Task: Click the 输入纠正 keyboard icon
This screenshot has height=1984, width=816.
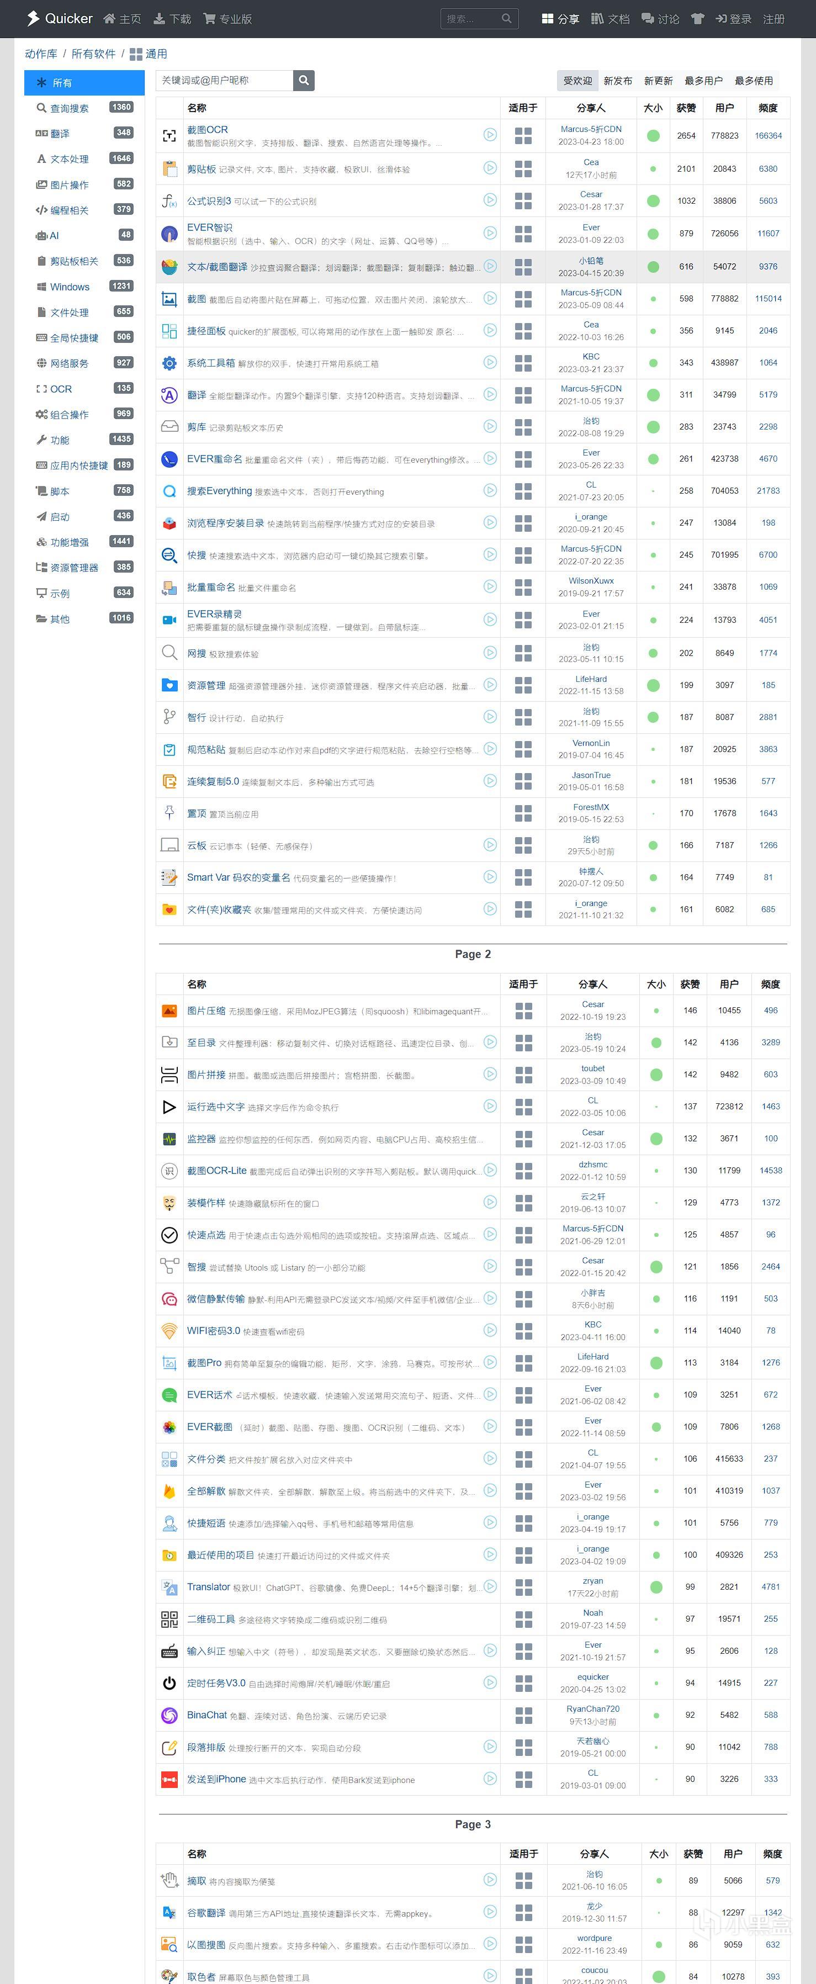Action: tap(169, 1651)
